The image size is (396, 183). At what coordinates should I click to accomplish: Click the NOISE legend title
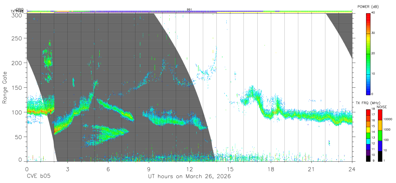pos(381,107)
